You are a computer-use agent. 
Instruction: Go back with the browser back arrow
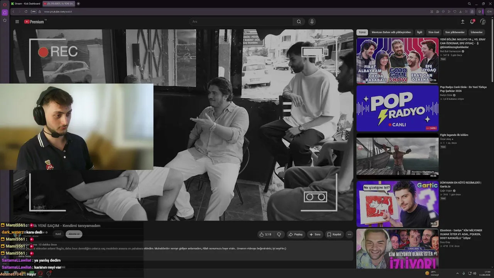pyautogui.click(x=13, y=12)
